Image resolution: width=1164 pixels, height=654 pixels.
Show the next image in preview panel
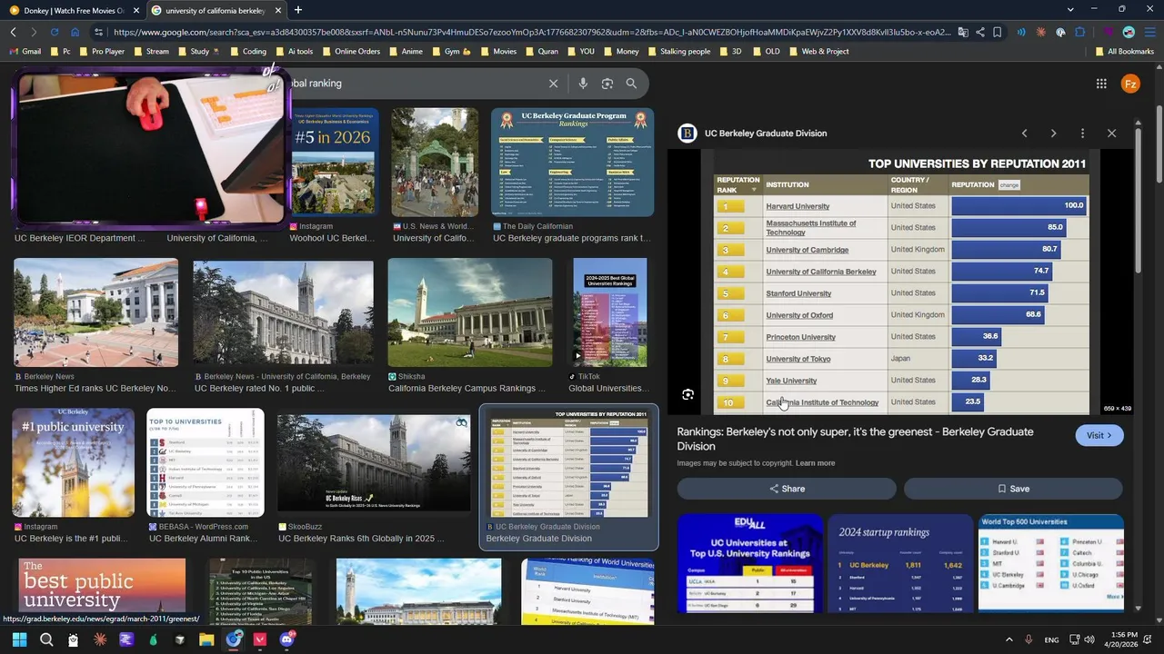[x=1053, y=134]
